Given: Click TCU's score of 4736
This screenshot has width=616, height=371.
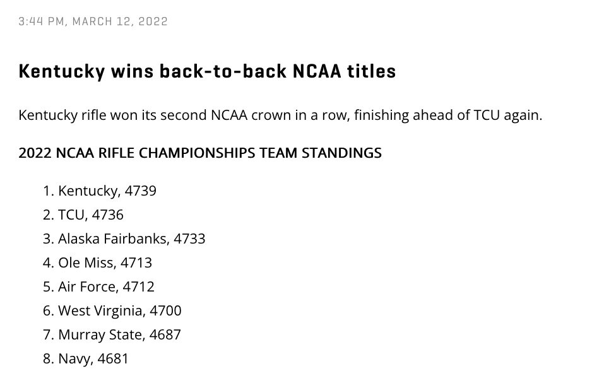Looking at the screenshot, I should coord(108,215).
